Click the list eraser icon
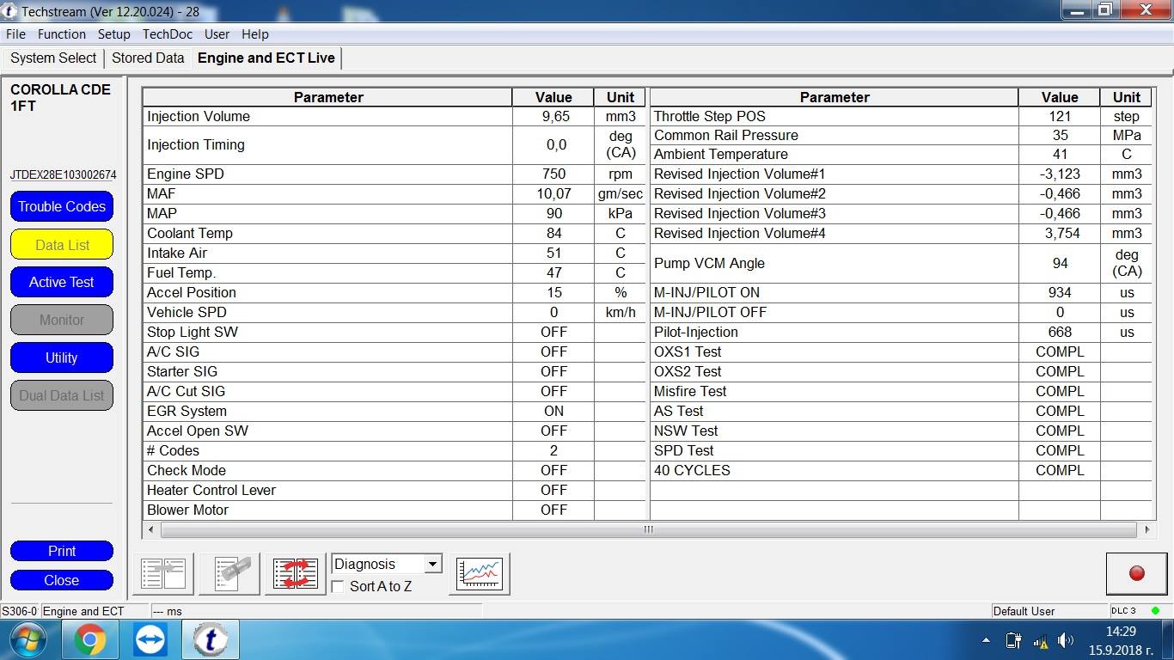The height and width of the screenshot is (660, 1174). pos(229,573)
